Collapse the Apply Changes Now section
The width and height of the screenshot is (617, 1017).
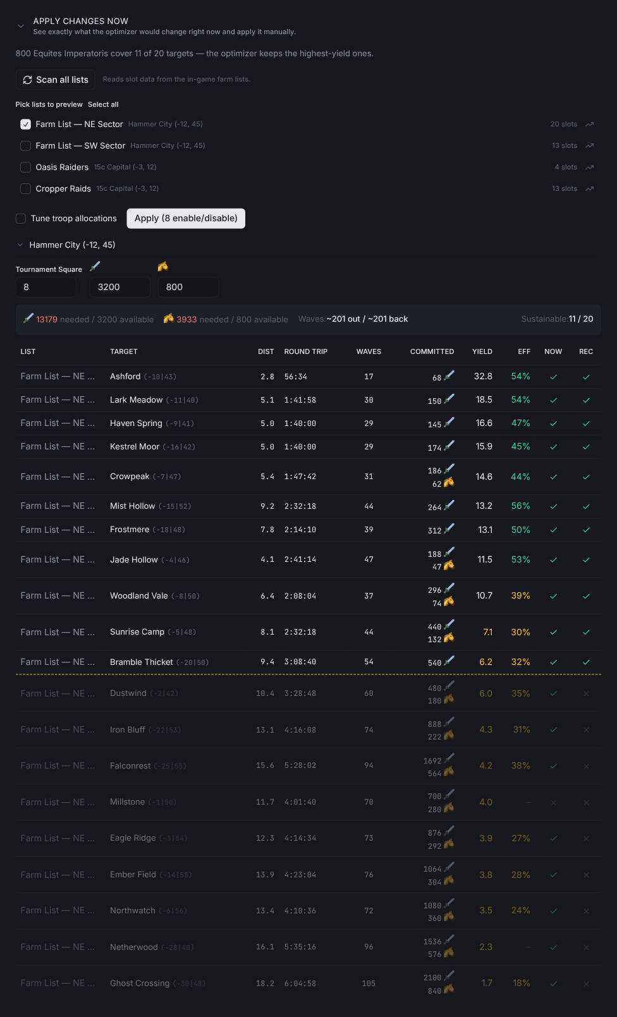click(21, 26)
